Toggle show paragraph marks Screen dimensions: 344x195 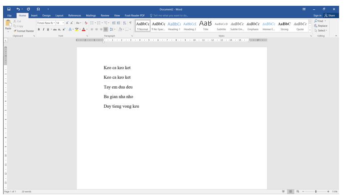point(130,23)
